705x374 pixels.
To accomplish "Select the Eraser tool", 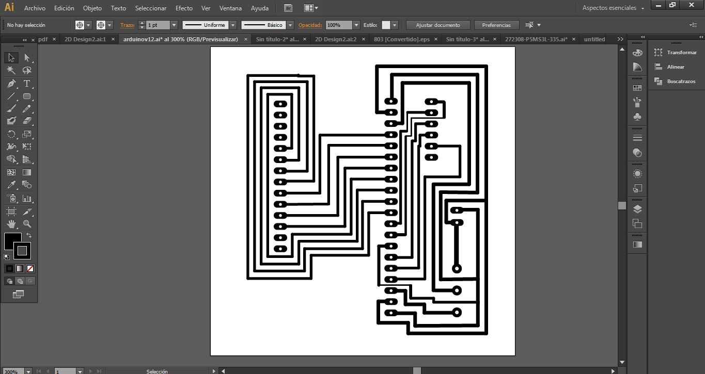I will tap(27, 121).
